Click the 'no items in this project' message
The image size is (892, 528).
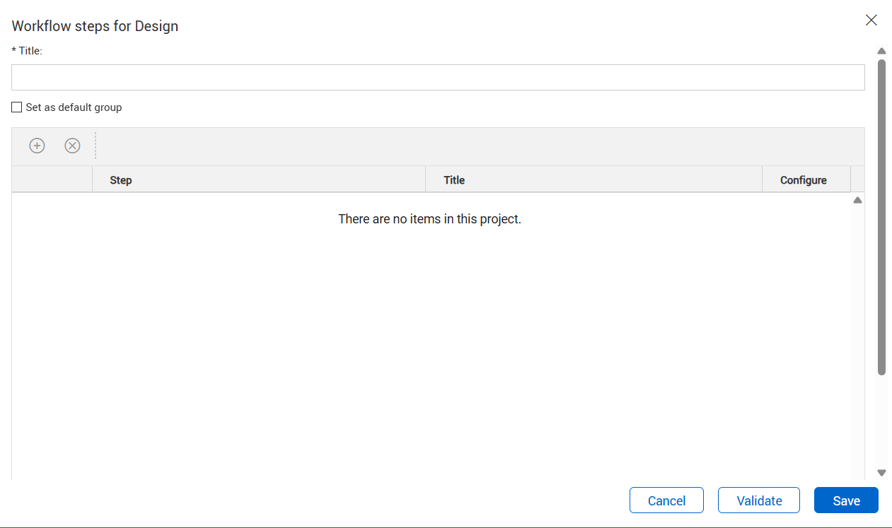click(x=429, y=219)
